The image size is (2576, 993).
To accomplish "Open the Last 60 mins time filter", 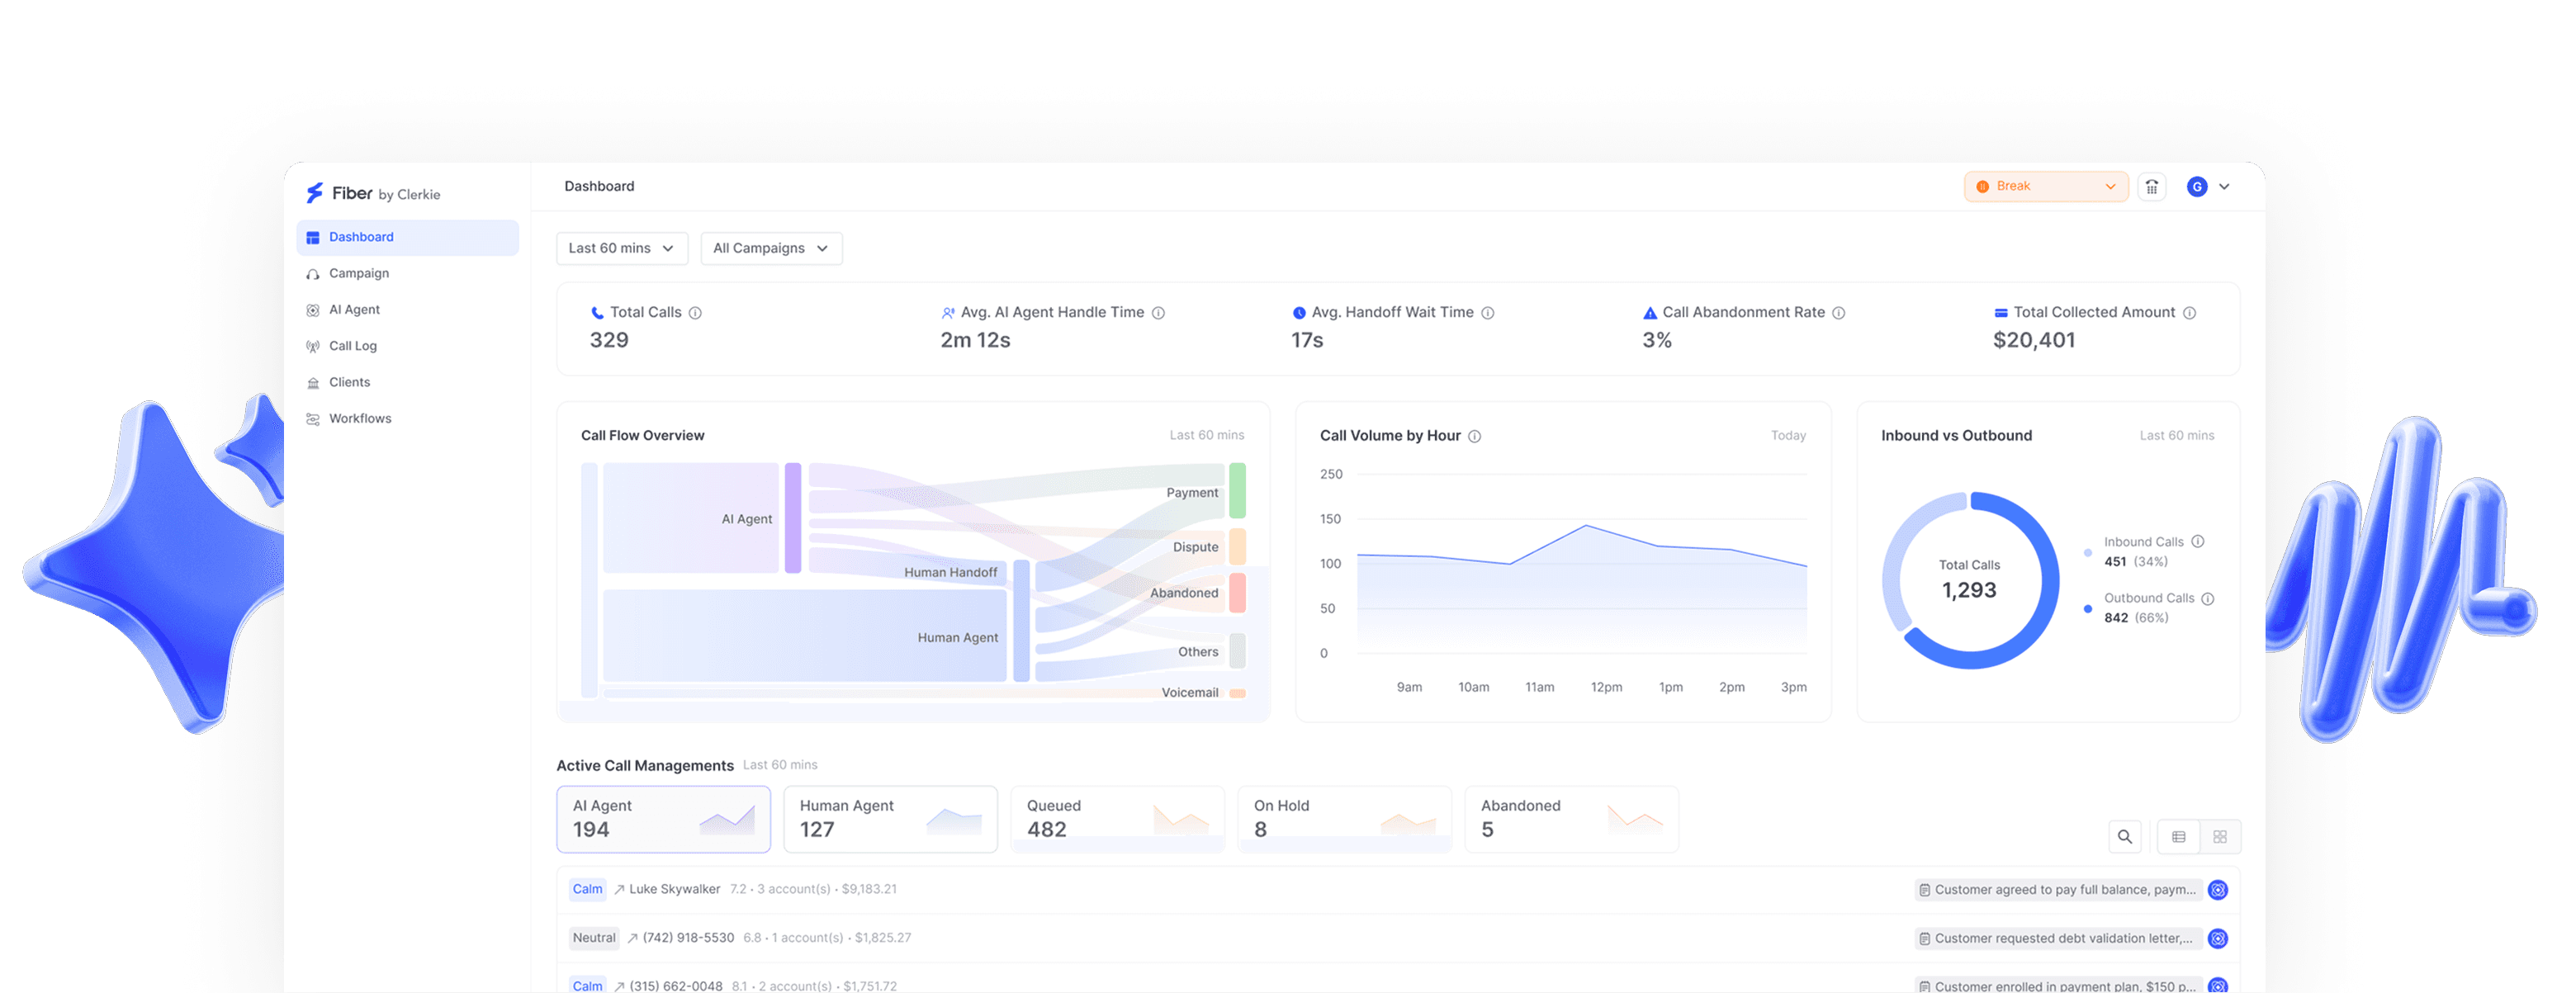I will 621,248.
